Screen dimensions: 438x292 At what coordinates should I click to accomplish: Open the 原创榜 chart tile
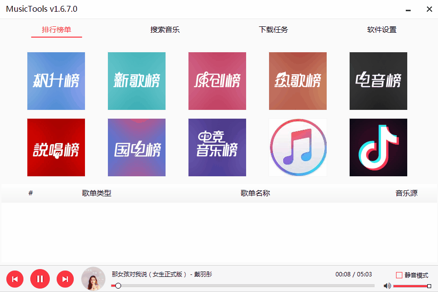(x=217, y=81)
